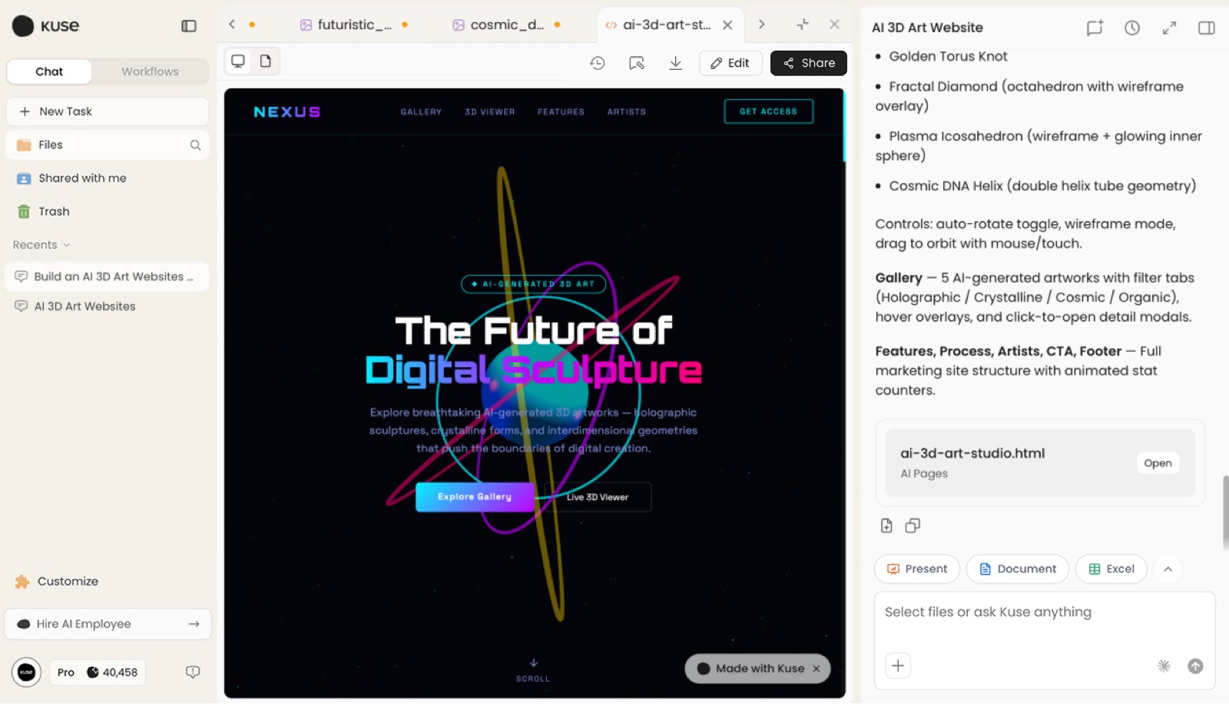Go to next tab arrow
The width and height of the screenshot is (1229, 704).
coord(761,25)
